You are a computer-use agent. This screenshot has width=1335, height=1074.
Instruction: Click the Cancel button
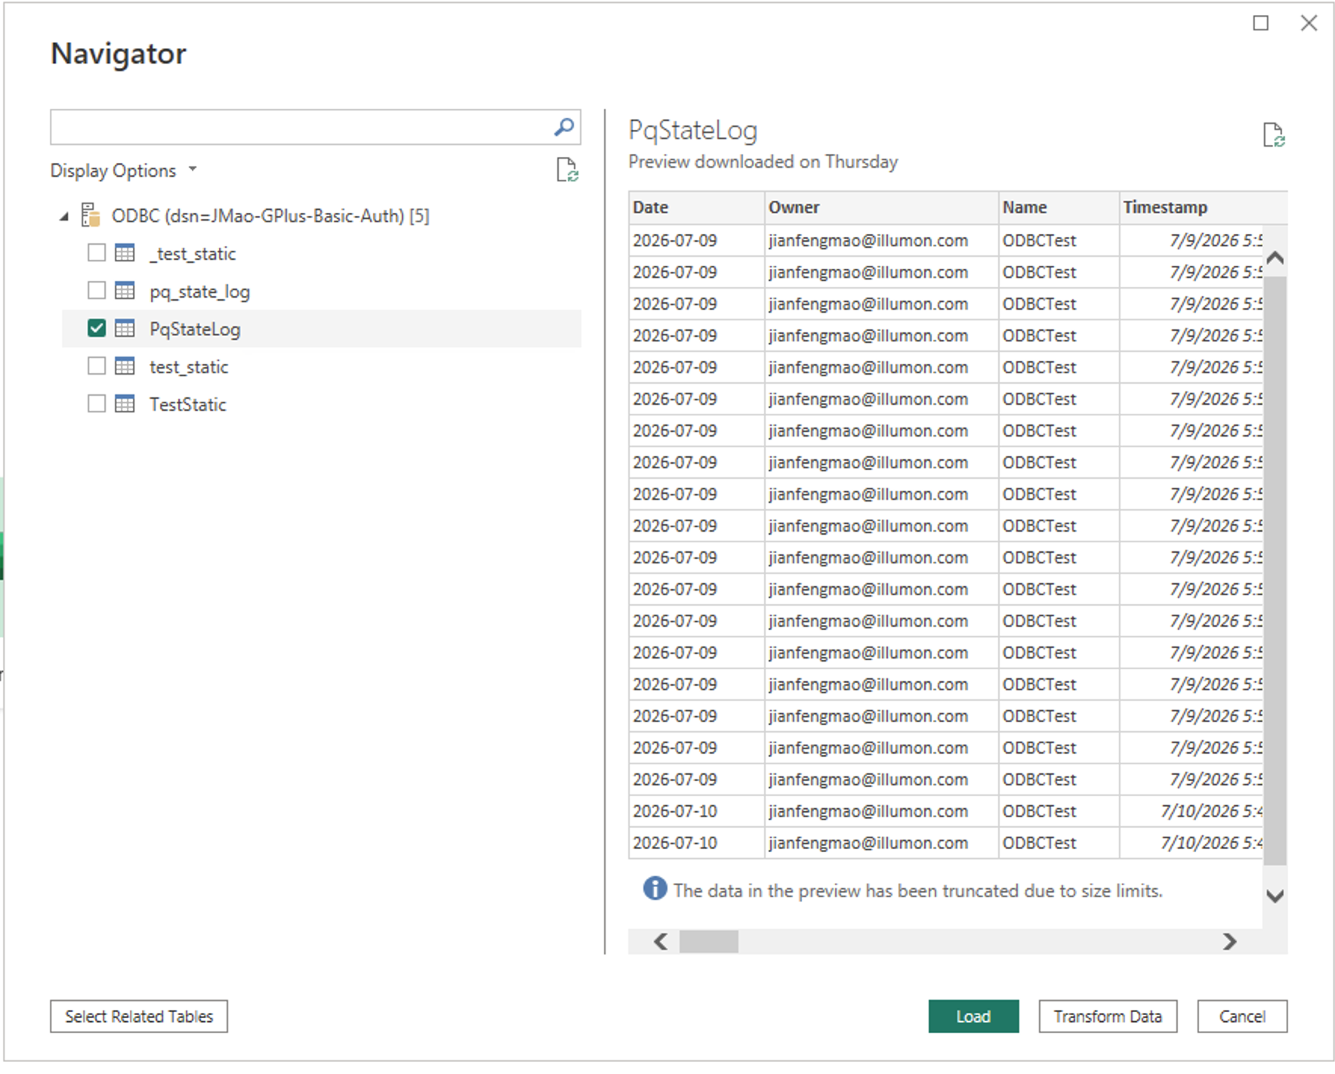click(1242, 1017)
